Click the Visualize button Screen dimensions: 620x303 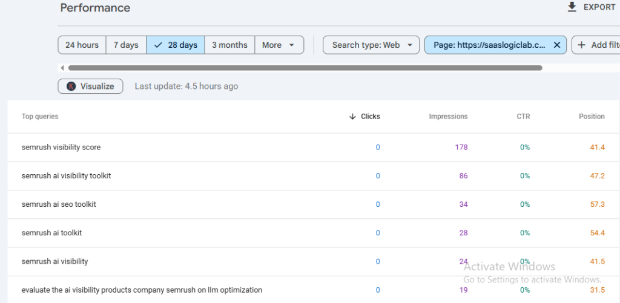[91, 86]
